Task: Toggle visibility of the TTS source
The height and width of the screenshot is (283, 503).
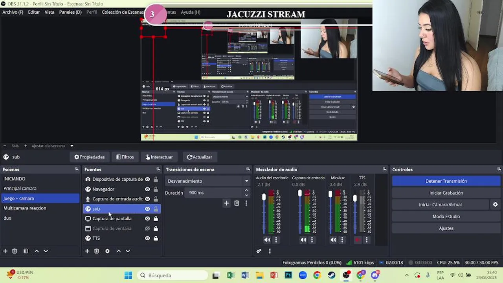Action: click(147, 238)
